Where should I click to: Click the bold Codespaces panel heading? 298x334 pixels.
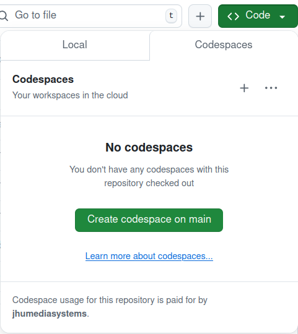click(43, 79)
